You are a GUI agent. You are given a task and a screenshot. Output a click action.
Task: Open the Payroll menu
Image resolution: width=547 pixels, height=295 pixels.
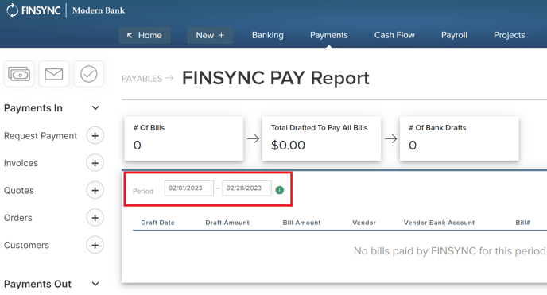454,35
